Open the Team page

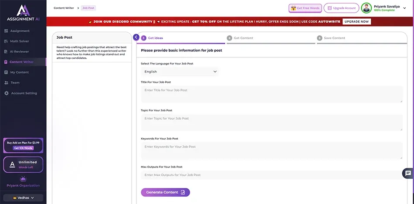tap(15, 83)
